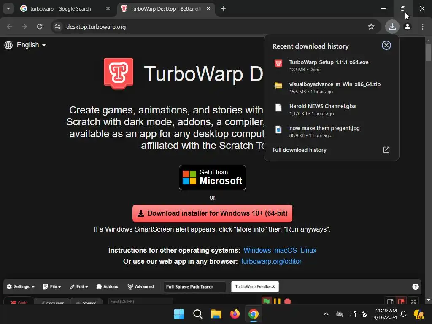The width and height of the screenshot is (432, 324).
Task: Open Windows taskbar search
Action: (197, 314)
